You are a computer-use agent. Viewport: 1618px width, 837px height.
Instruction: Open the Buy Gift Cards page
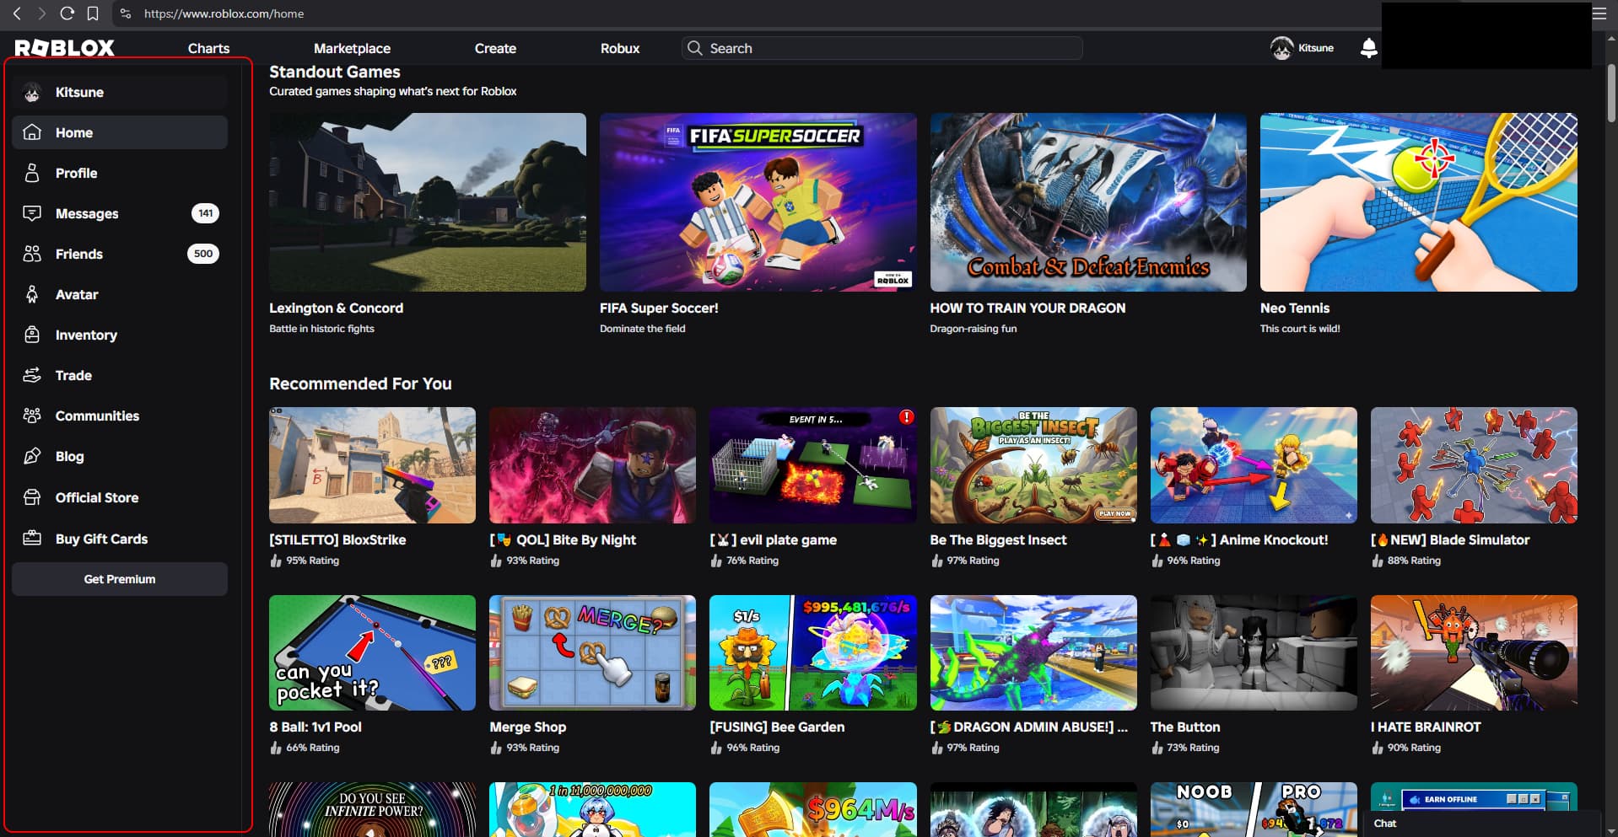[x=101, y=539]
